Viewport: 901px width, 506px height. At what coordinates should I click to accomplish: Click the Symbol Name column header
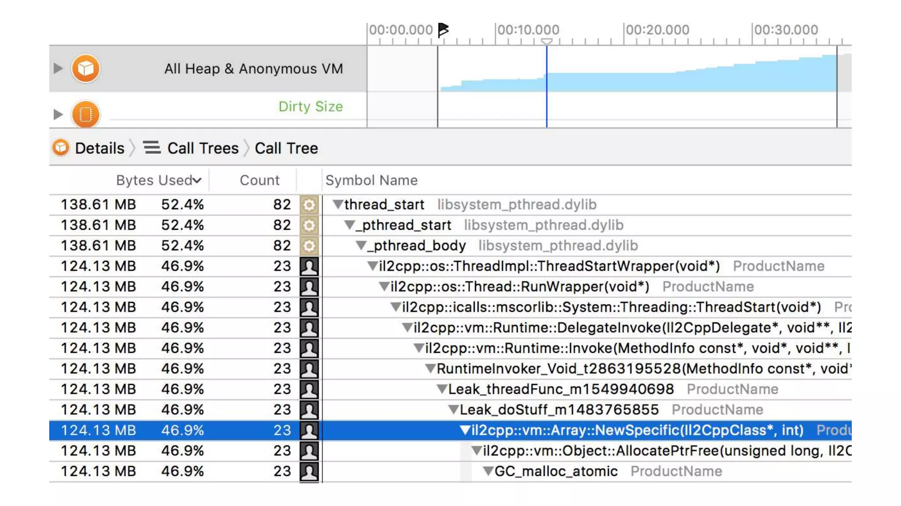tap(371, 181)
